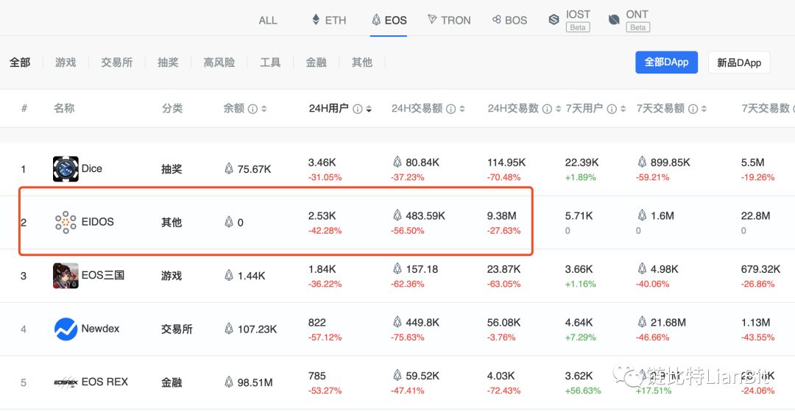Filter by 游戏 category

click(x=66, y=62)
